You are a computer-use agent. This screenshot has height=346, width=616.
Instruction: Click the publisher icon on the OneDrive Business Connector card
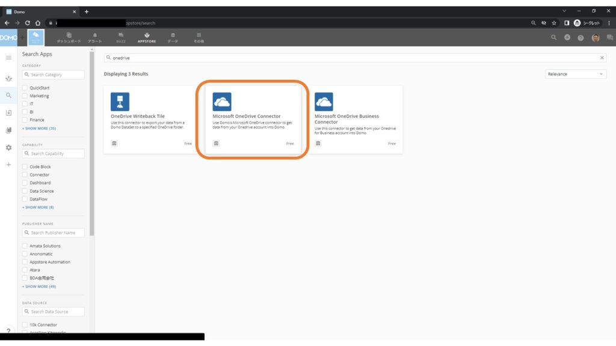(x=318, y=143)
